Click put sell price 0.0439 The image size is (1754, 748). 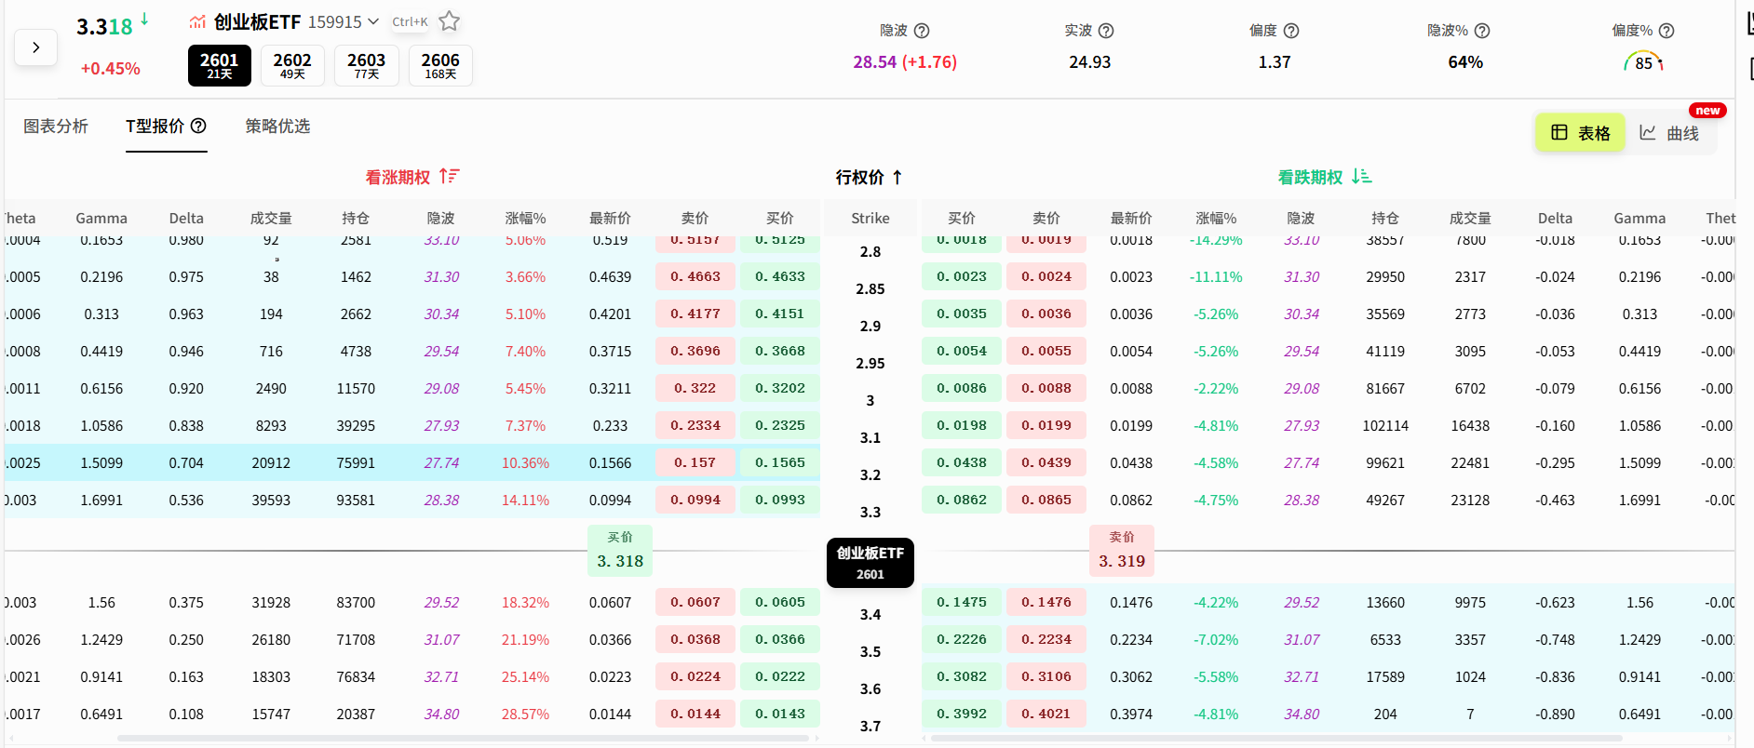1046,462
